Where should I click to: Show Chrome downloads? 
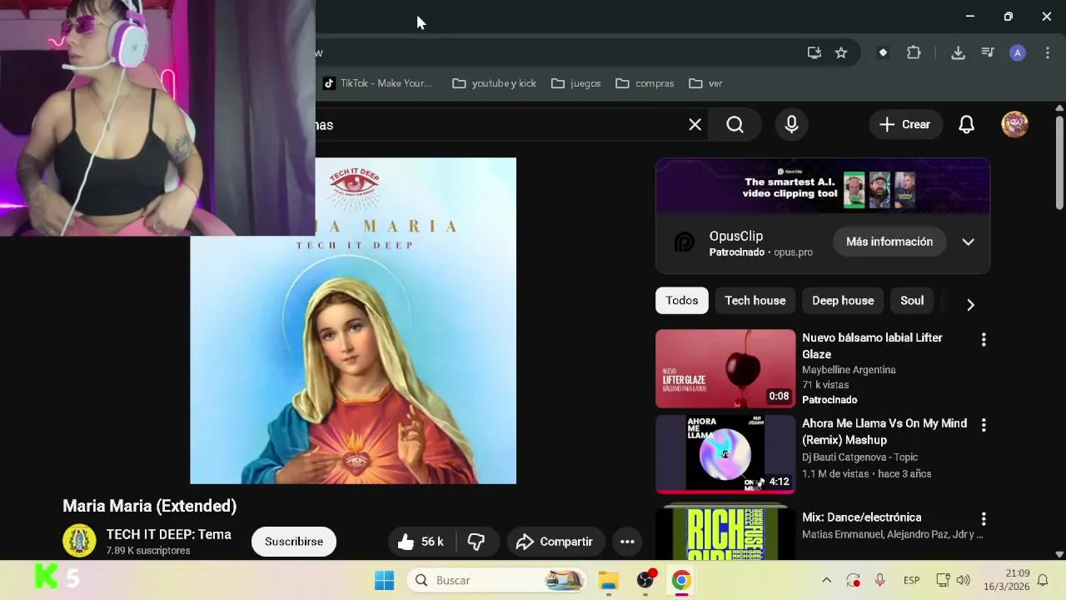tap(958, 52)
